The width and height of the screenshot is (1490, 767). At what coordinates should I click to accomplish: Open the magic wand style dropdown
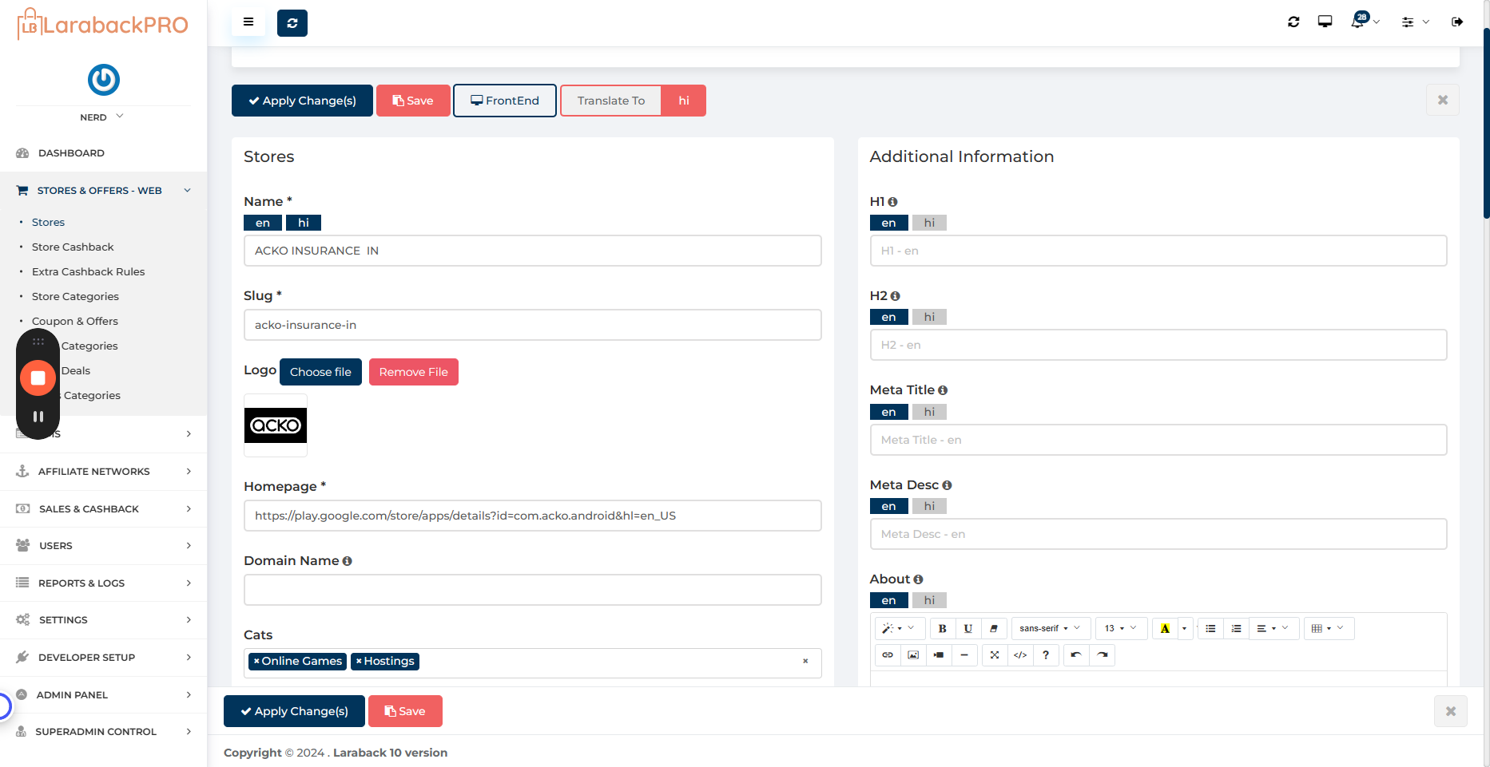[900, 629]
